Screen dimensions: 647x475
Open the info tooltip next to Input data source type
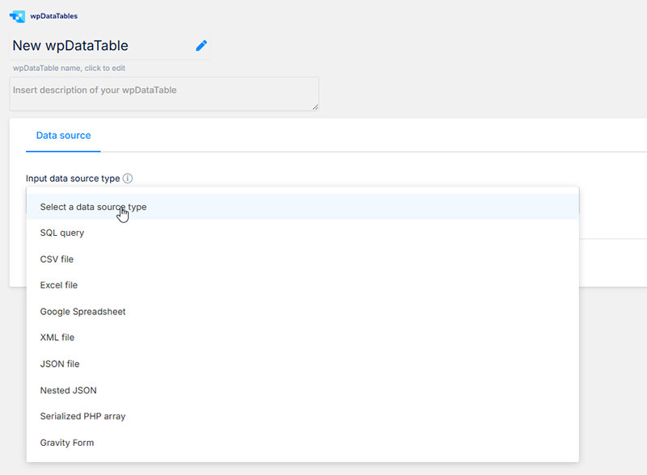pyautogui.click(x=128, y=178)
